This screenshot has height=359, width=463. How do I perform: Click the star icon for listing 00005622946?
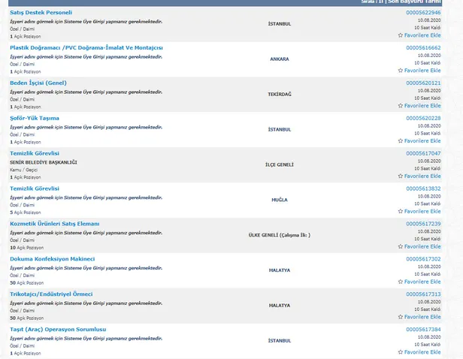click(400, 35)
